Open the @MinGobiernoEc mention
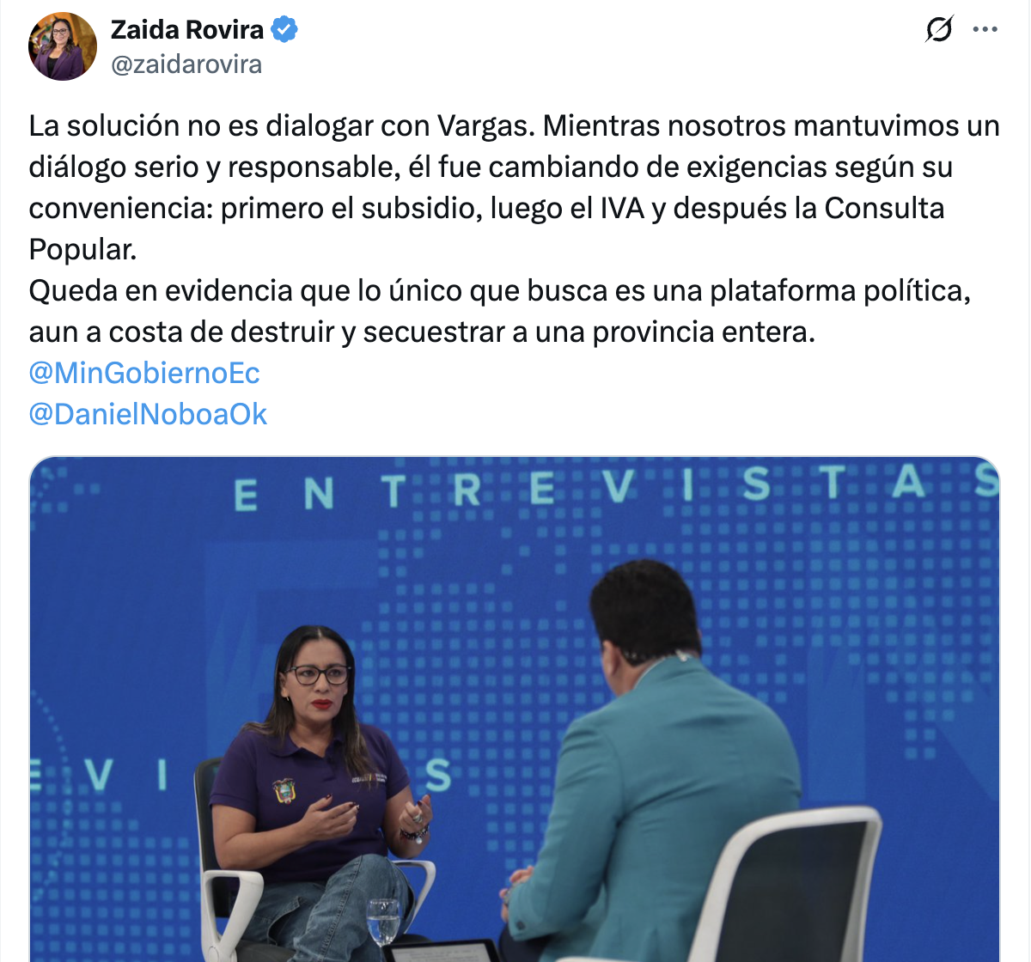Viewport: 1031px width, 962px height. [x=144, y=373]
